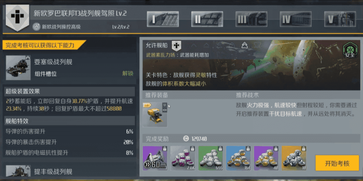Open the stage V tab
The image size is (363, 181).
[340, 19]
